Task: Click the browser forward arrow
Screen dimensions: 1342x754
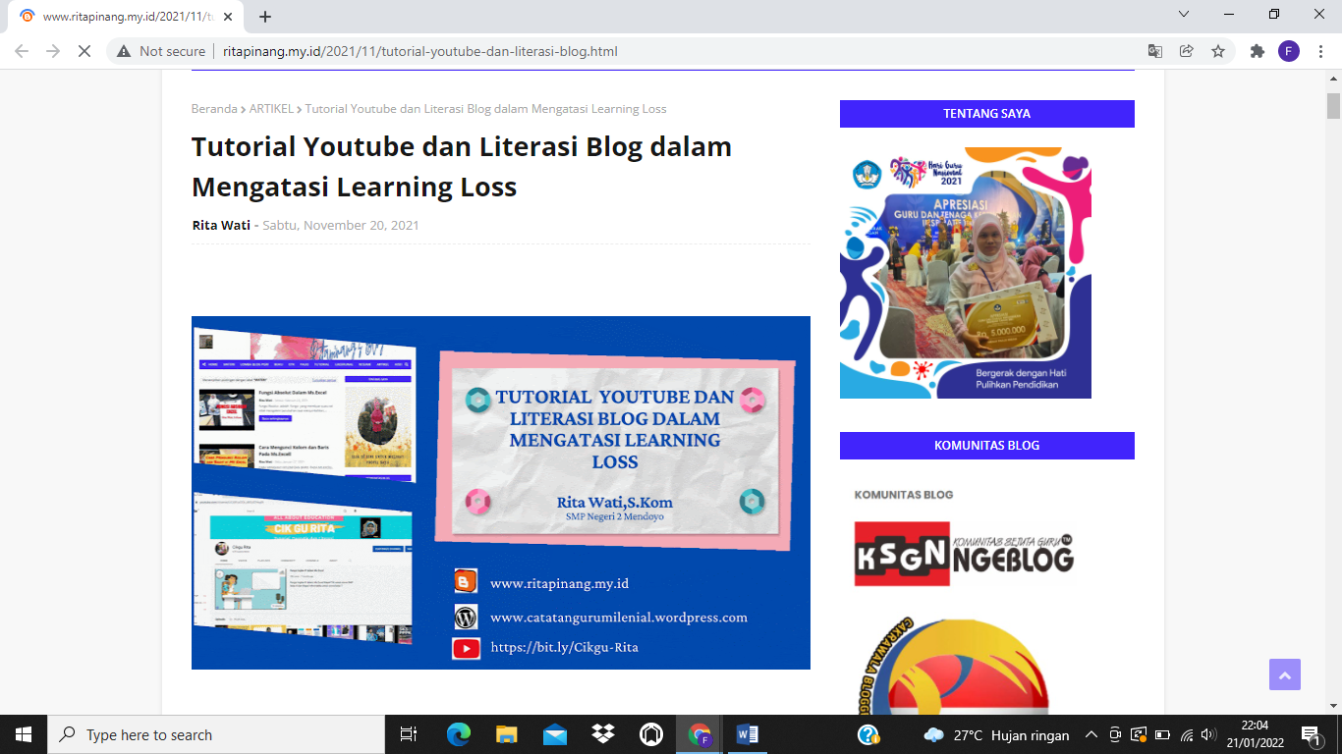Action: (53, 51)
